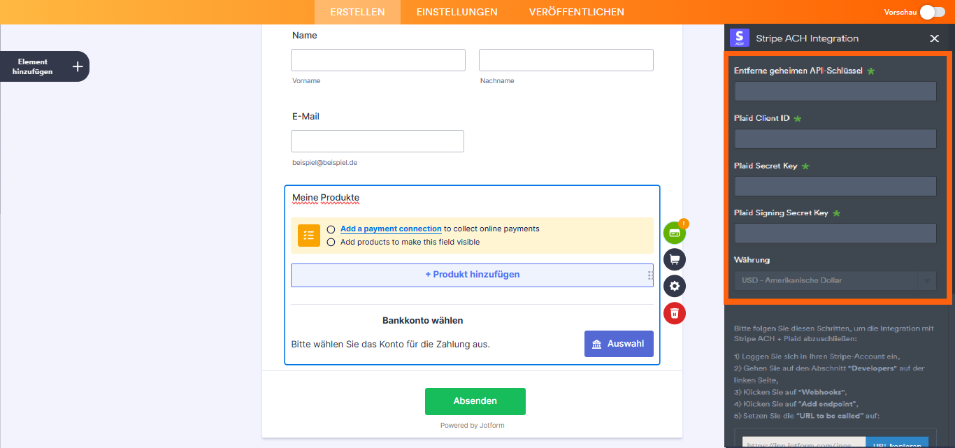
Task: Select the Add products radio button
Action: 331,242
